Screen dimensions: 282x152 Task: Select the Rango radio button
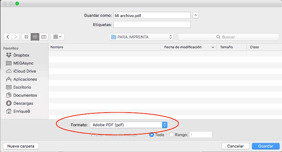[172, 135]
